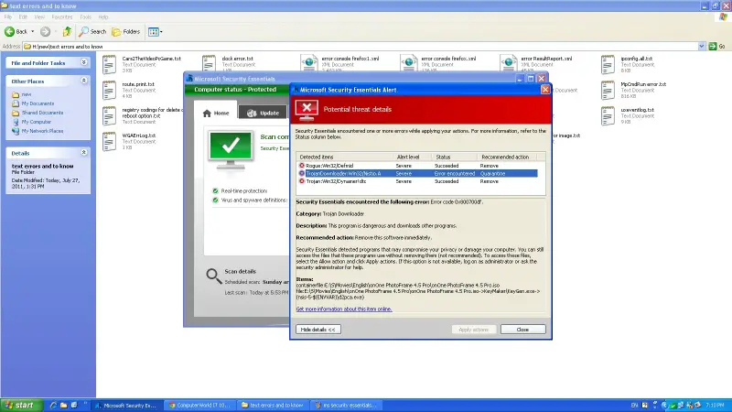
Task: Switch to 'ms security essentials' taskbar button
Action: tap(347, 405)
